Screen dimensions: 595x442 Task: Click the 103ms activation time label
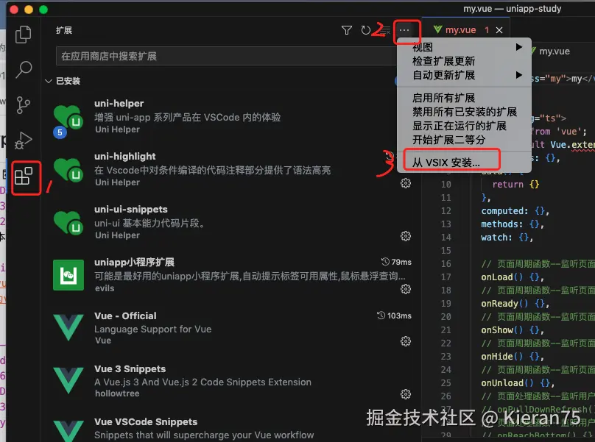click(394, 316)
